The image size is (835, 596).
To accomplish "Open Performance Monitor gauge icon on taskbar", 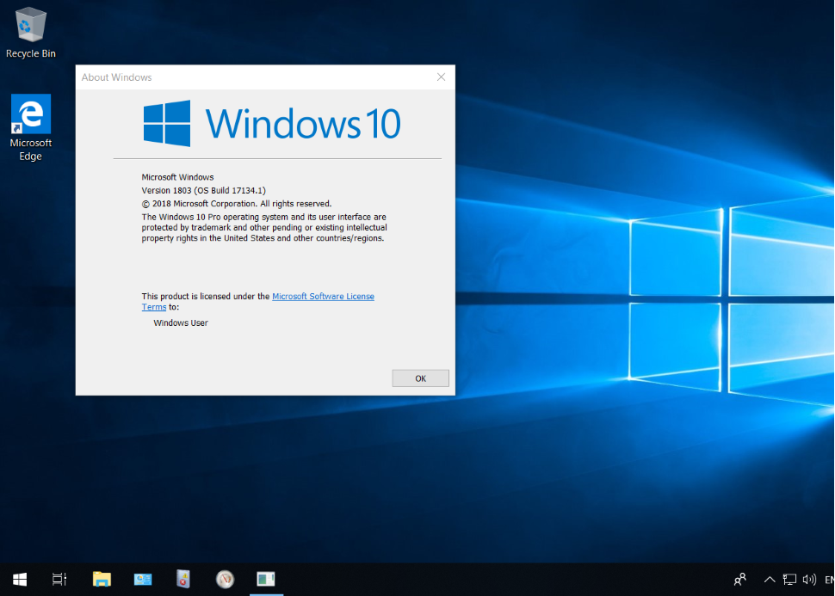I will [225, 579].
